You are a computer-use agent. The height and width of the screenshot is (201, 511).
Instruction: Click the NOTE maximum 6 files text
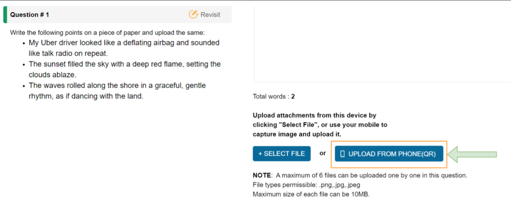tap(360, 175)
